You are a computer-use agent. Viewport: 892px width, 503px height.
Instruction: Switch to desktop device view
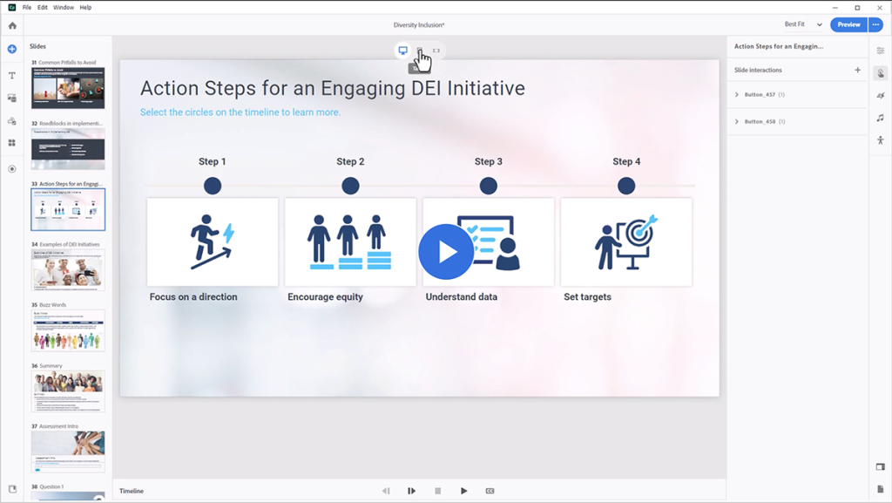(x=402, y=51)
